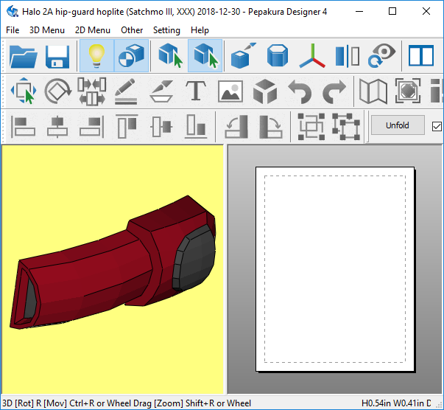This screenshot has height=410, width=444.
Task: Click the eye rotate view icon
Action: [x=381, y=56]
